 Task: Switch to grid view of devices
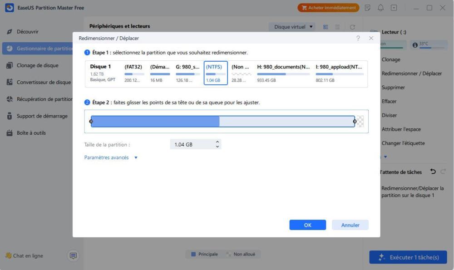(x=326, y=27)
